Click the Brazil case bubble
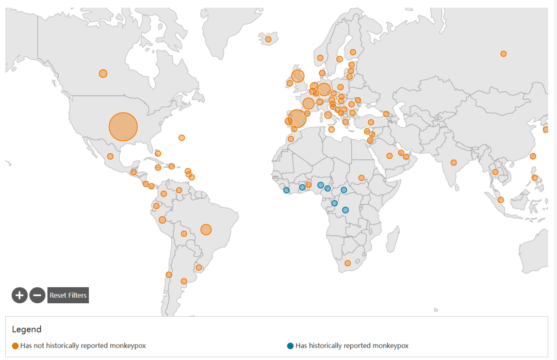The image size is (557, 360). click(x=206, y=230)
